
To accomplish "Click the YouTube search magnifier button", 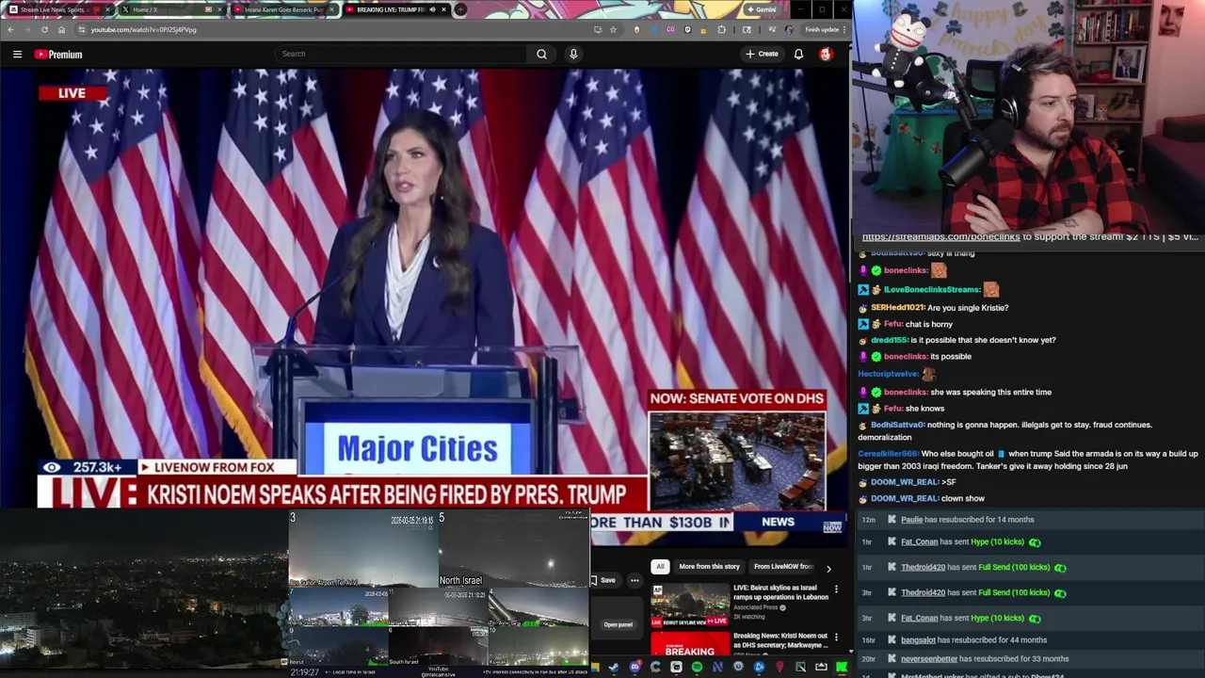I will point(541,54).
